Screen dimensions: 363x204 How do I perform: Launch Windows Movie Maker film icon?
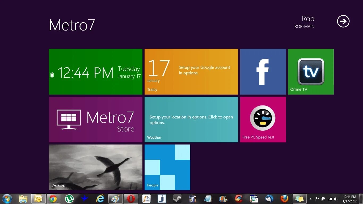tap(223, 199)
